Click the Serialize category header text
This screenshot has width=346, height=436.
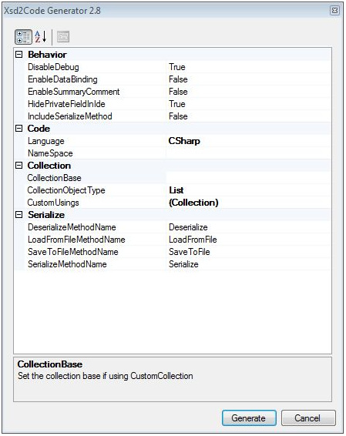click(46, 215)
